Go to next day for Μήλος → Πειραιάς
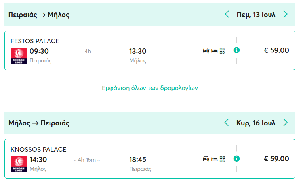The image size is (299, 183). (286, 123)
